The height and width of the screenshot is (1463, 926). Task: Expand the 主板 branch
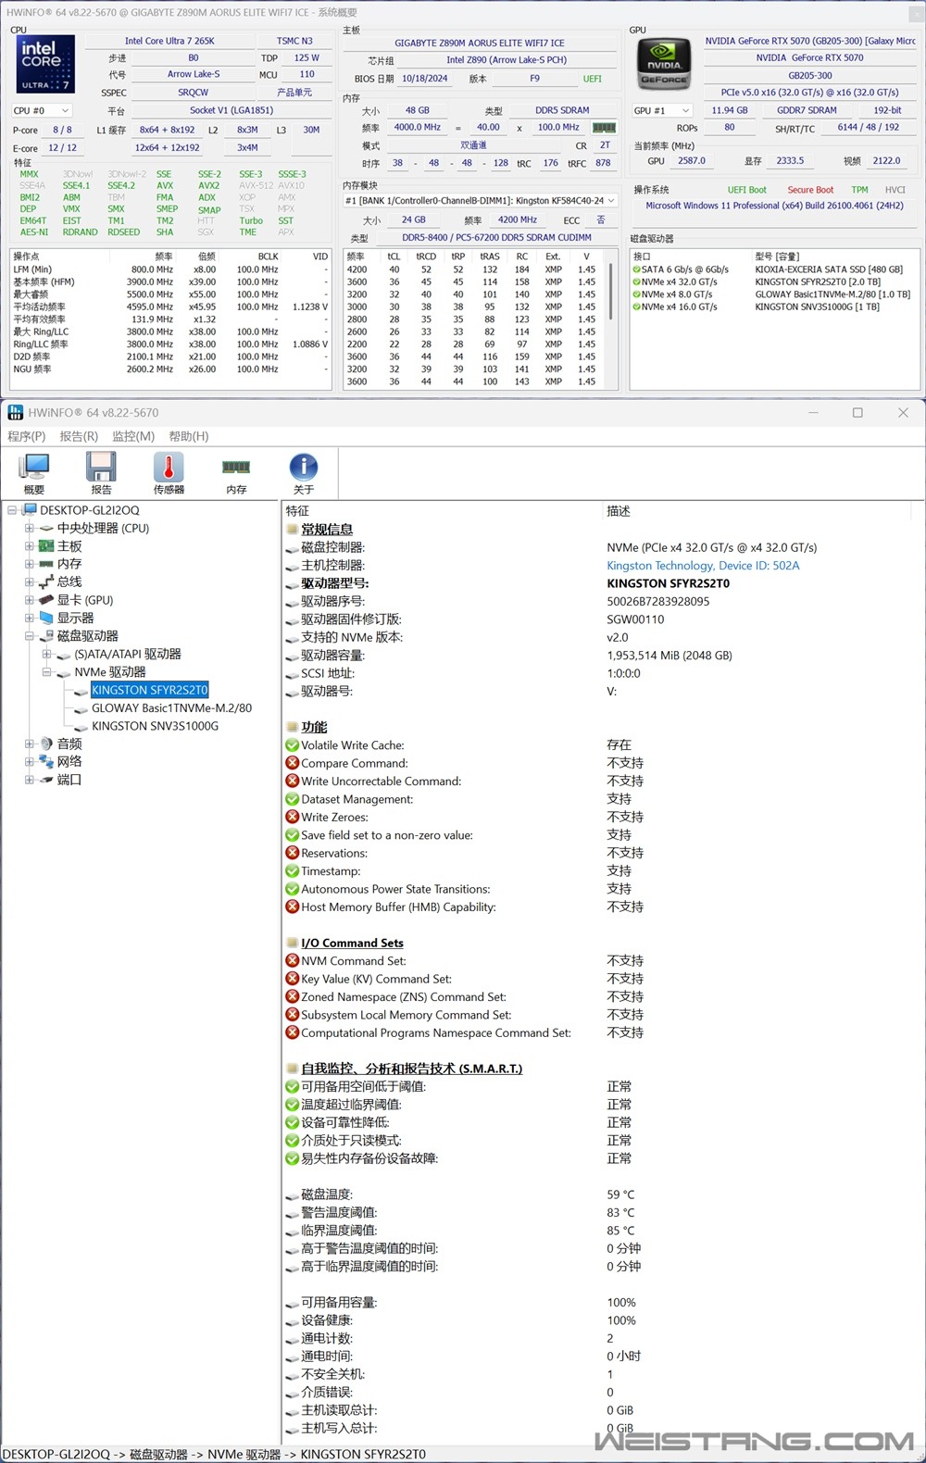pyautogui.click(x=29, y=546)
